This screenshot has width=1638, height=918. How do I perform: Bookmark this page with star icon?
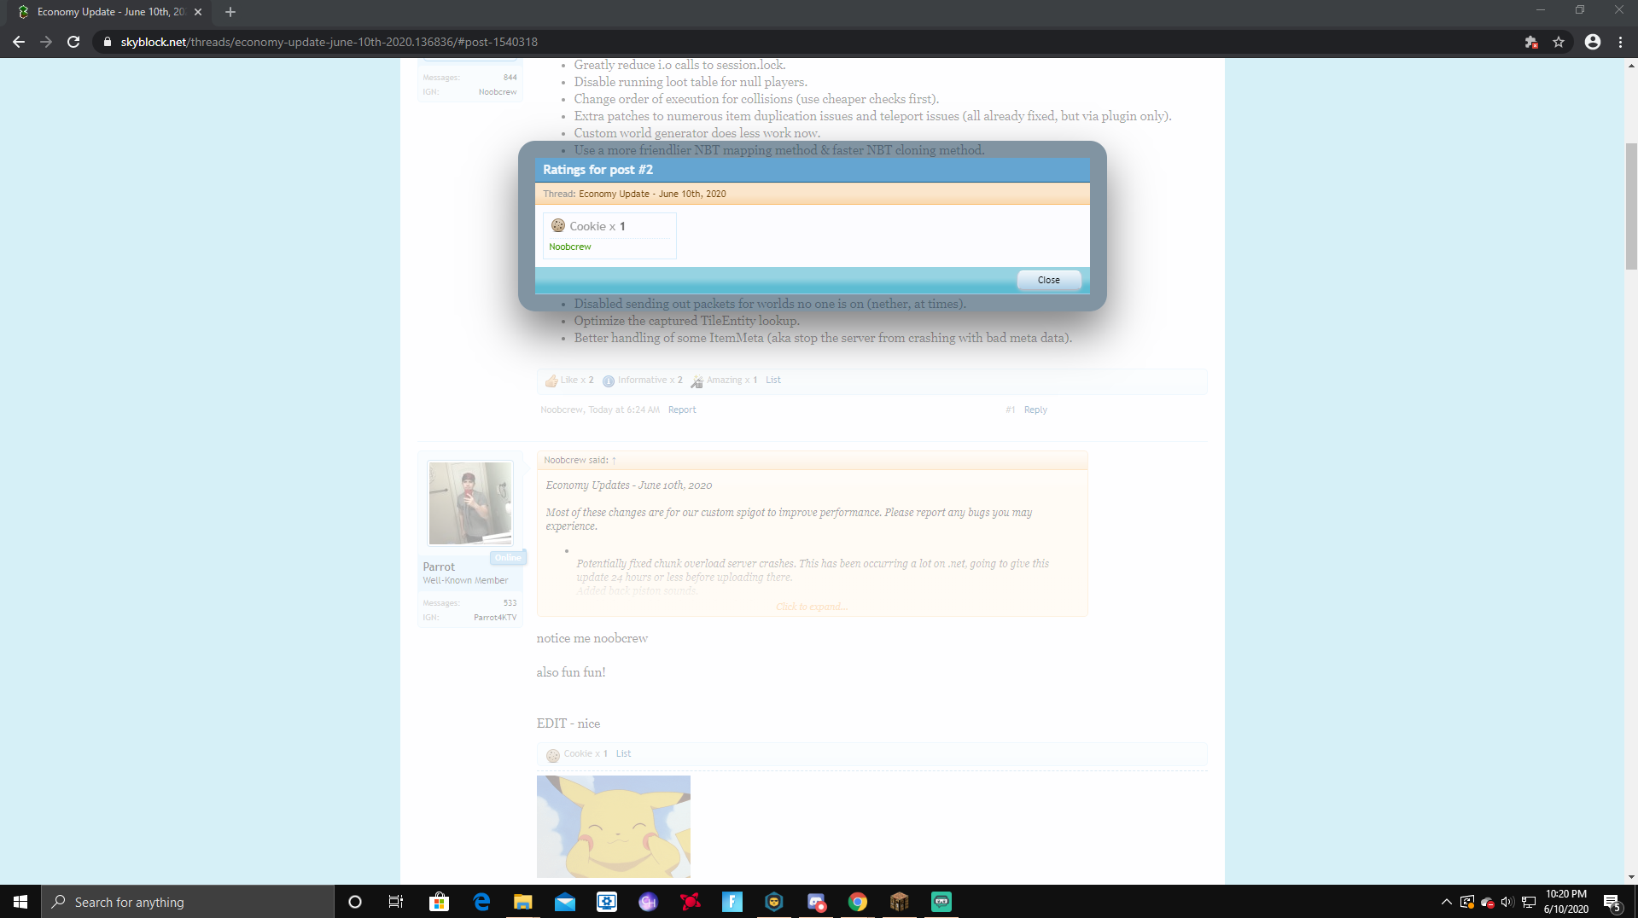click(x=1559, y=42)
